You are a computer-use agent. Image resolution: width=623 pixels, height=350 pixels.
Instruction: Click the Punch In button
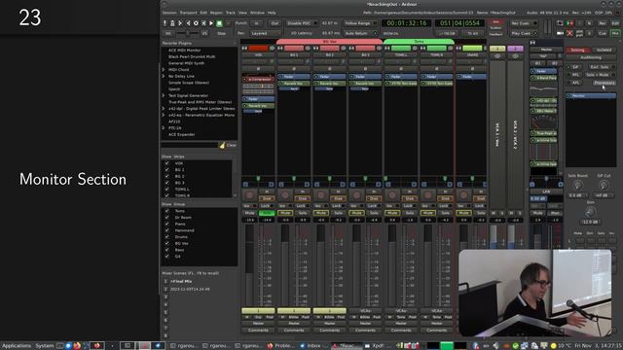pos(257,23)
